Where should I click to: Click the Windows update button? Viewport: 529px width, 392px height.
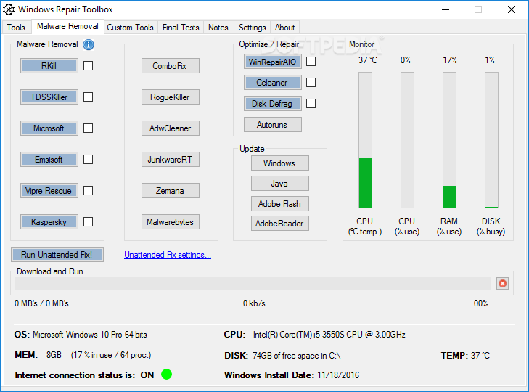click(x=279, y=163)
